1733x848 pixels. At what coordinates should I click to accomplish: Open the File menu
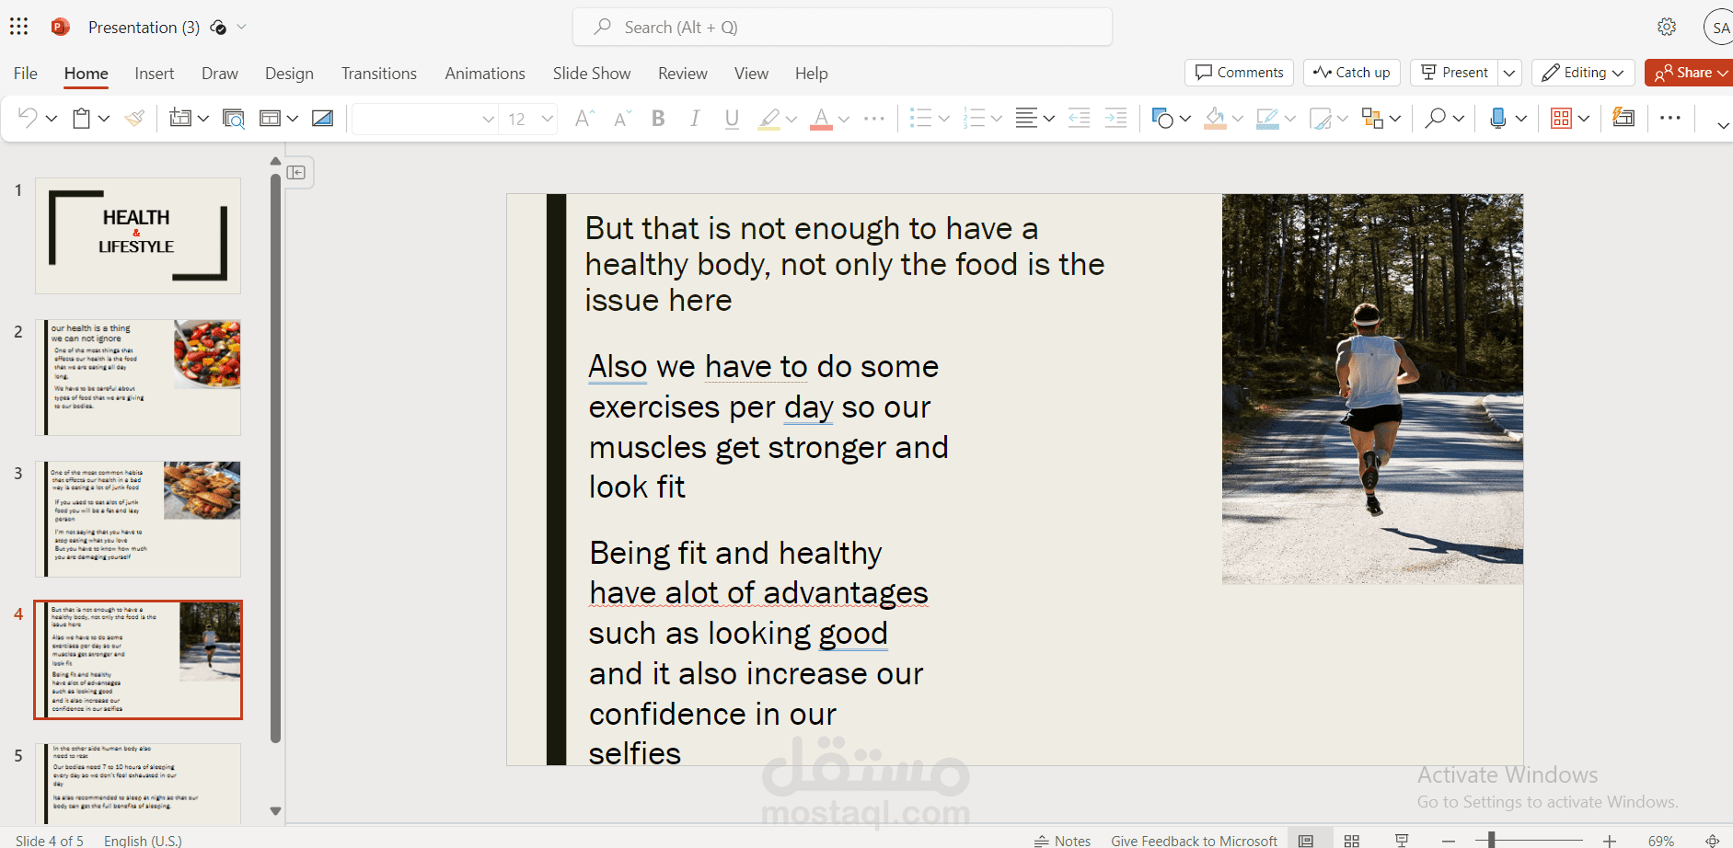[26, 73]
